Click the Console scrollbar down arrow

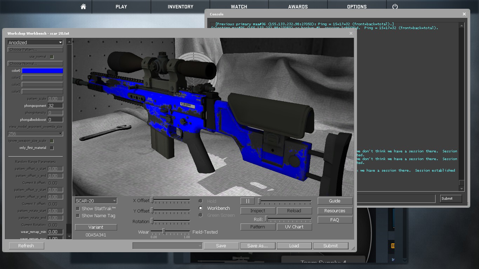462,188
